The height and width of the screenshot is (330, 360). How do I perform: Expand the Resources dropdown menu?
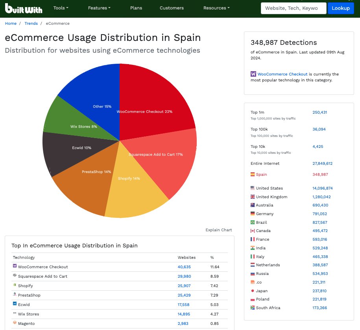pos(216,8)
